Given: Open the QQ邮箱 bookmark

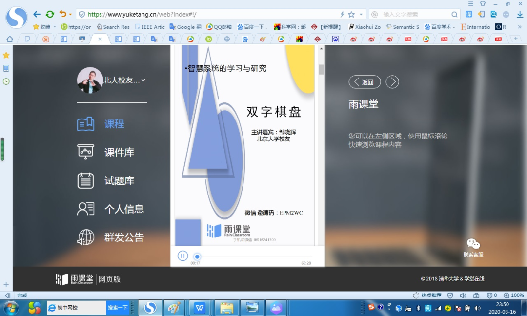Looking at the screenshot, I should point(219,27).
